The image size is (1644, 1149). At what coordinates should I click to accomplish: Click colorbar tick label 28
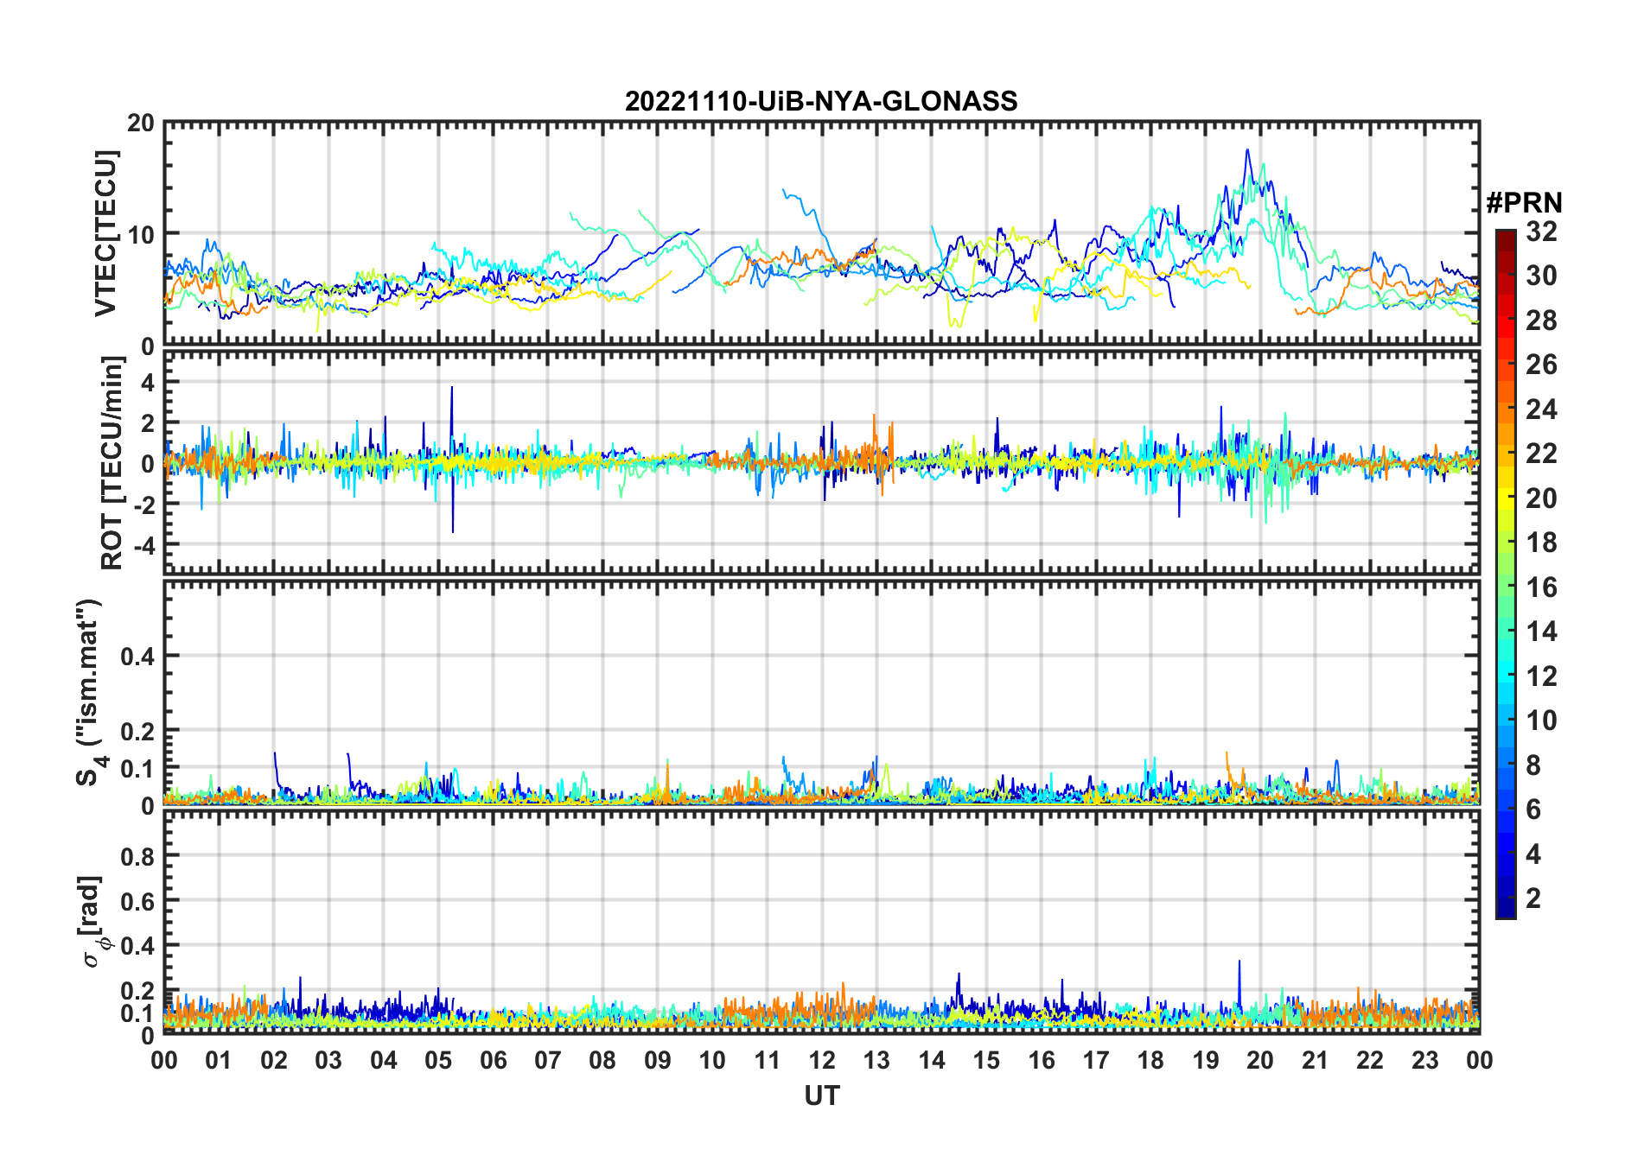point(1541,321)
